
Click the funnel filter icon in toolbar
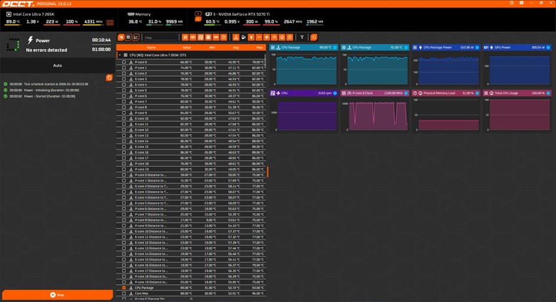(x=302, y=37)
